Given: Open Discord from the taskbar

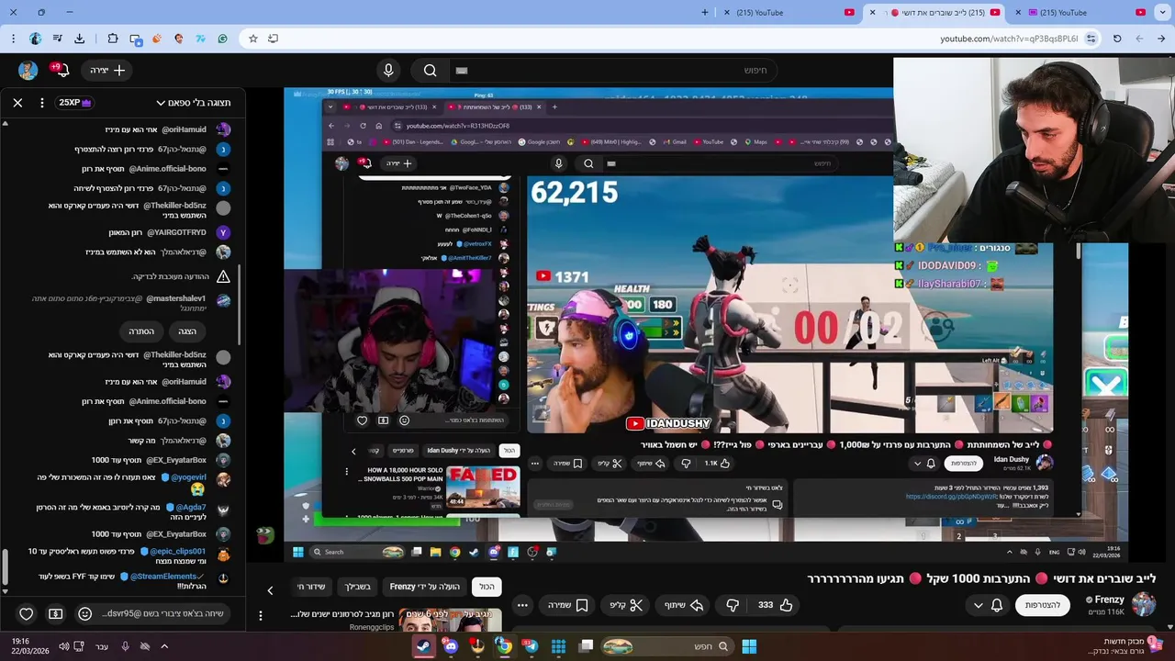Looking at the screenshot, I should click(450, 646).
